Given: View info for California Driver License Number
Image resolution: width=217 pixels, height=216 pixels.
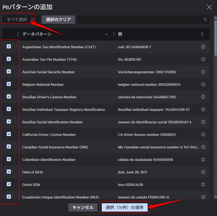Looking at the screenshot, I should pyautogui.click(x=203, y=134).
